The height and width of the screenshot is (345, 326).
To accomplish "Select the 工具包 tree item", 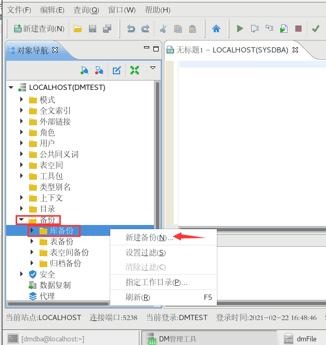I will coord(51,176).
